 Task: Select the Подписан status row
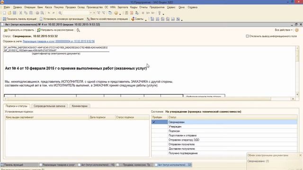point(224,131)
